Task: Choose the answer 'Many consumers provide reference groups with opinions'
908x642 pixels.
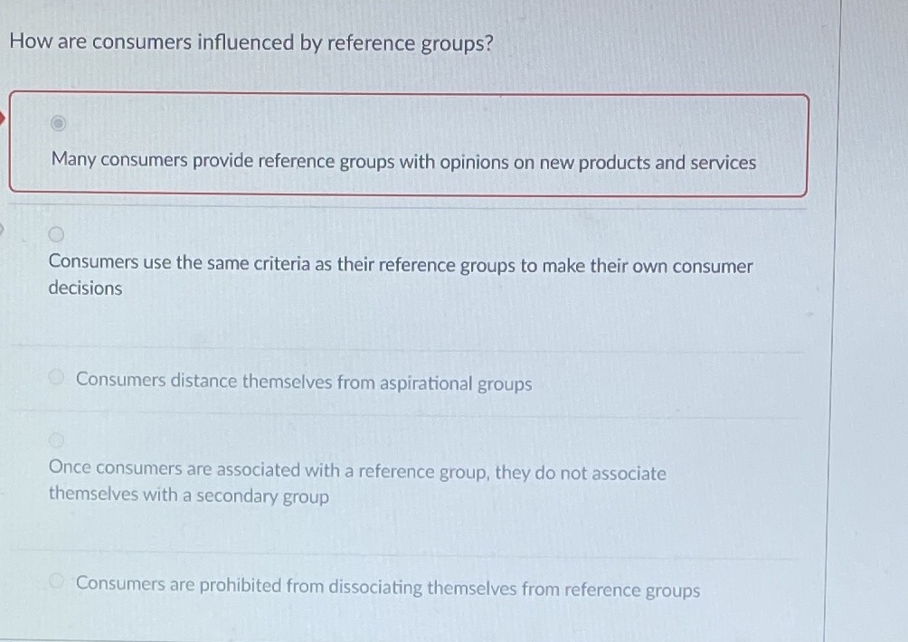Action: (403, 161)
